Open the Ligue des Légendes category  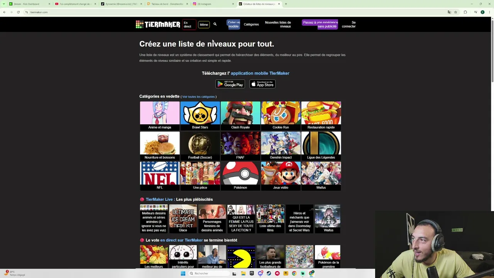click(321, 146)
